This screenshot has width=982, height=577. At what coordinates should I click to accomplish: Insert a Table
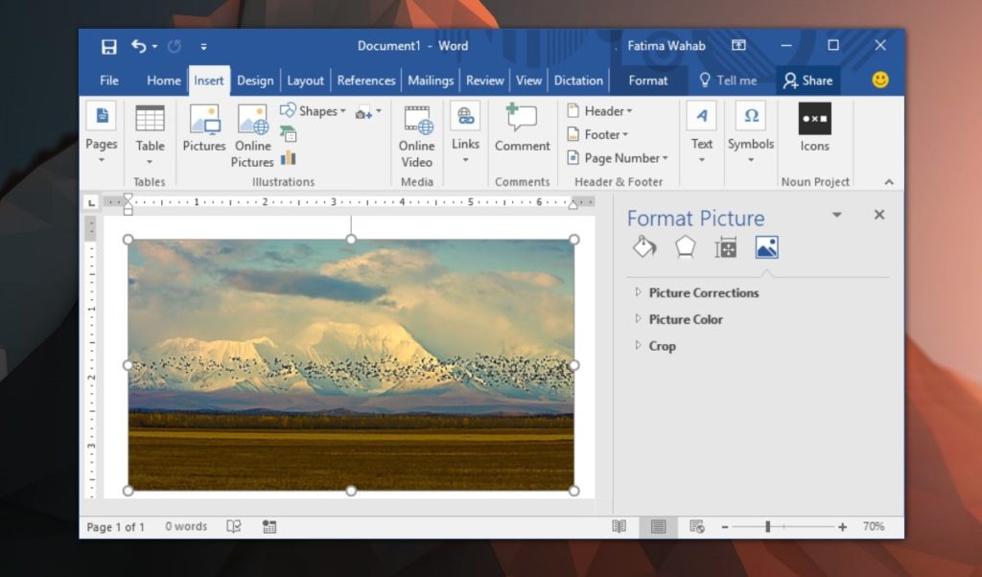click(150, 134)
